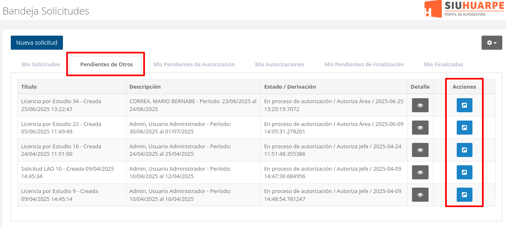Open Mis Pendientes de Finalización tab
The width and height of the screenshot is (506, 227).
coord(364,65)
